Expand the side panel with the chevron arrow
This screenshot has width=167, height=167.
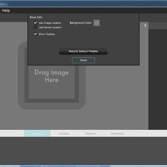145,26
